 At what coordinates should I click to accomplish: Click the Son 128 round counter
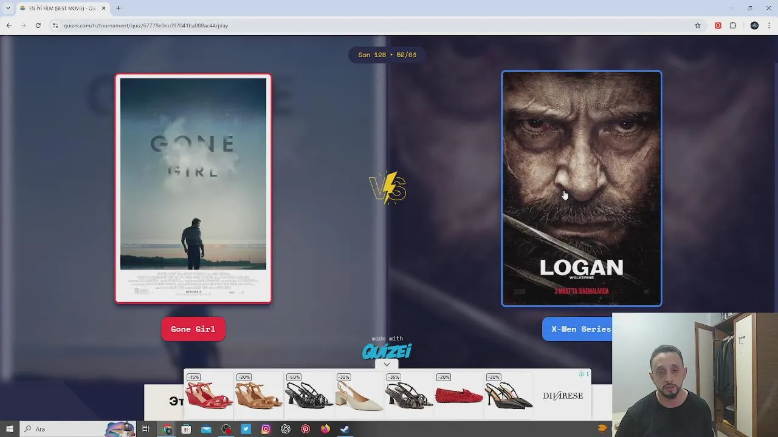387,55
